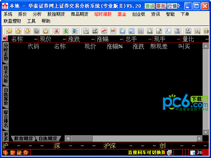Open the 帮助 menu
This screenshot has height=158, width=211.
pos(46,21)
